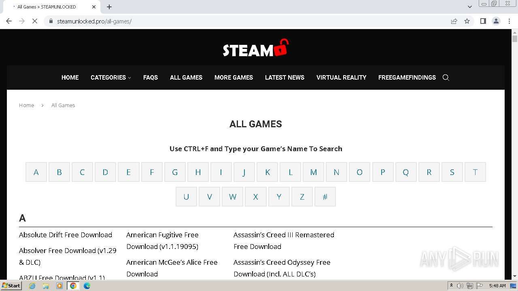Open the side panel icon
Screen dimensions: 518x291
483,21
